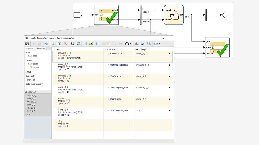Click the Stateflow chart block in the model
The image size is (259, 145).
pos(174,15)
